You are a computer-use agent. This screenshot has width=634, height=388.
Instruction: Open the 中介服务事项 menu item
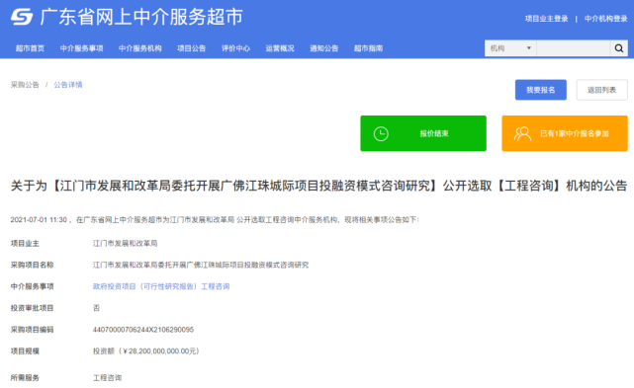tap(82, 48)
